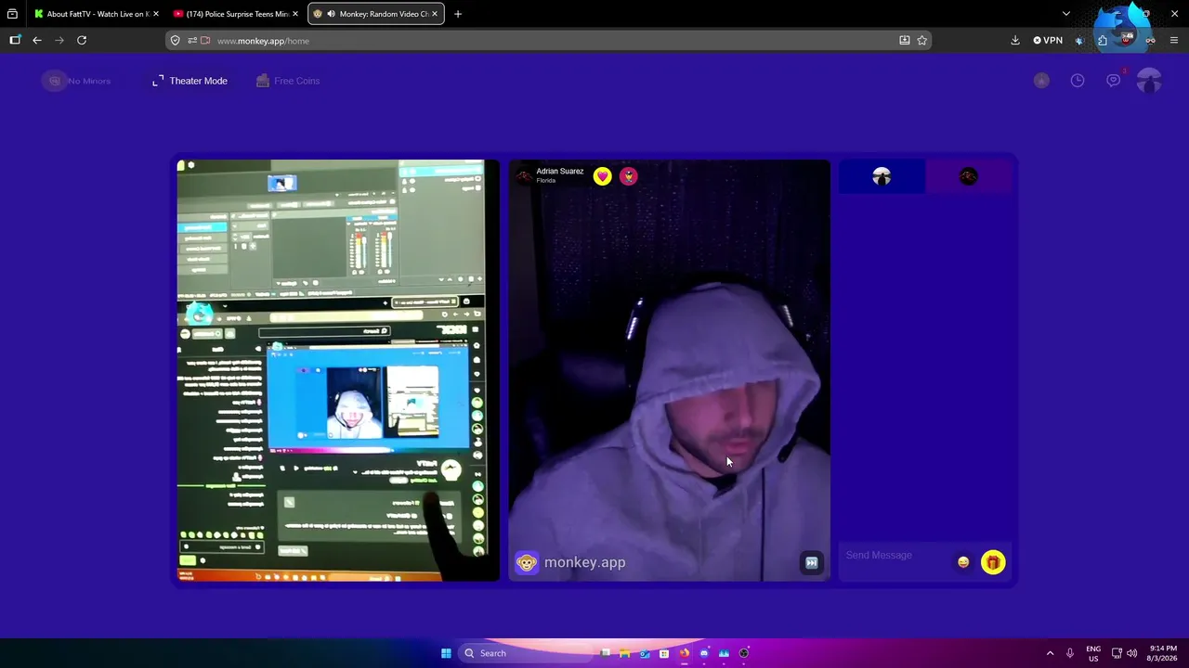
Task: Open the messages chat bubble icon
Action: (x=1113, y=81)
